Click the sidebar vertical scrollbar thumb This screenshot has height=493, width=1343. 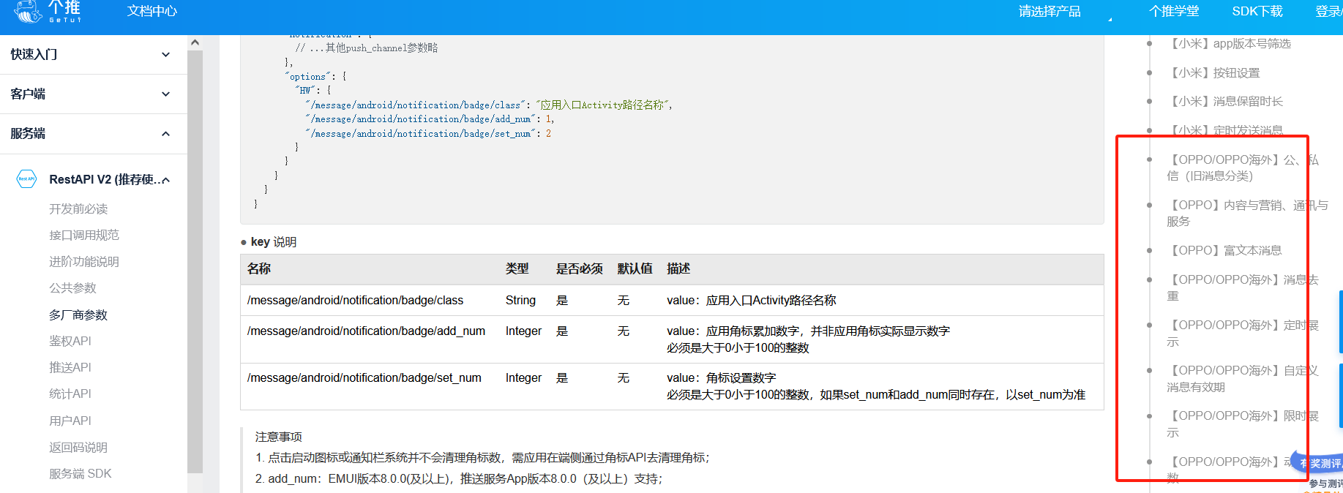point(195,262)
